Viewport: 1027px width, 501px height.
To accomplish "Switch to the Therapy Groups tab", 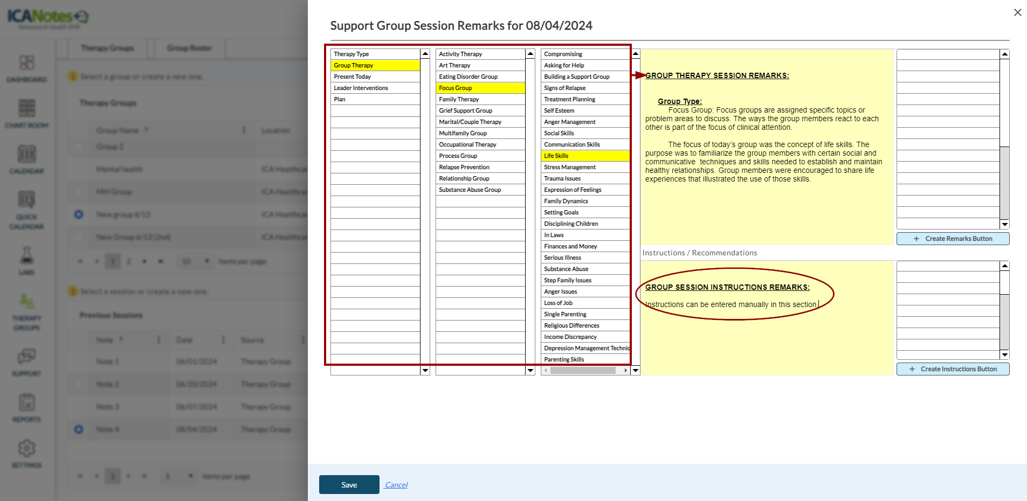I will click(107, 48).
